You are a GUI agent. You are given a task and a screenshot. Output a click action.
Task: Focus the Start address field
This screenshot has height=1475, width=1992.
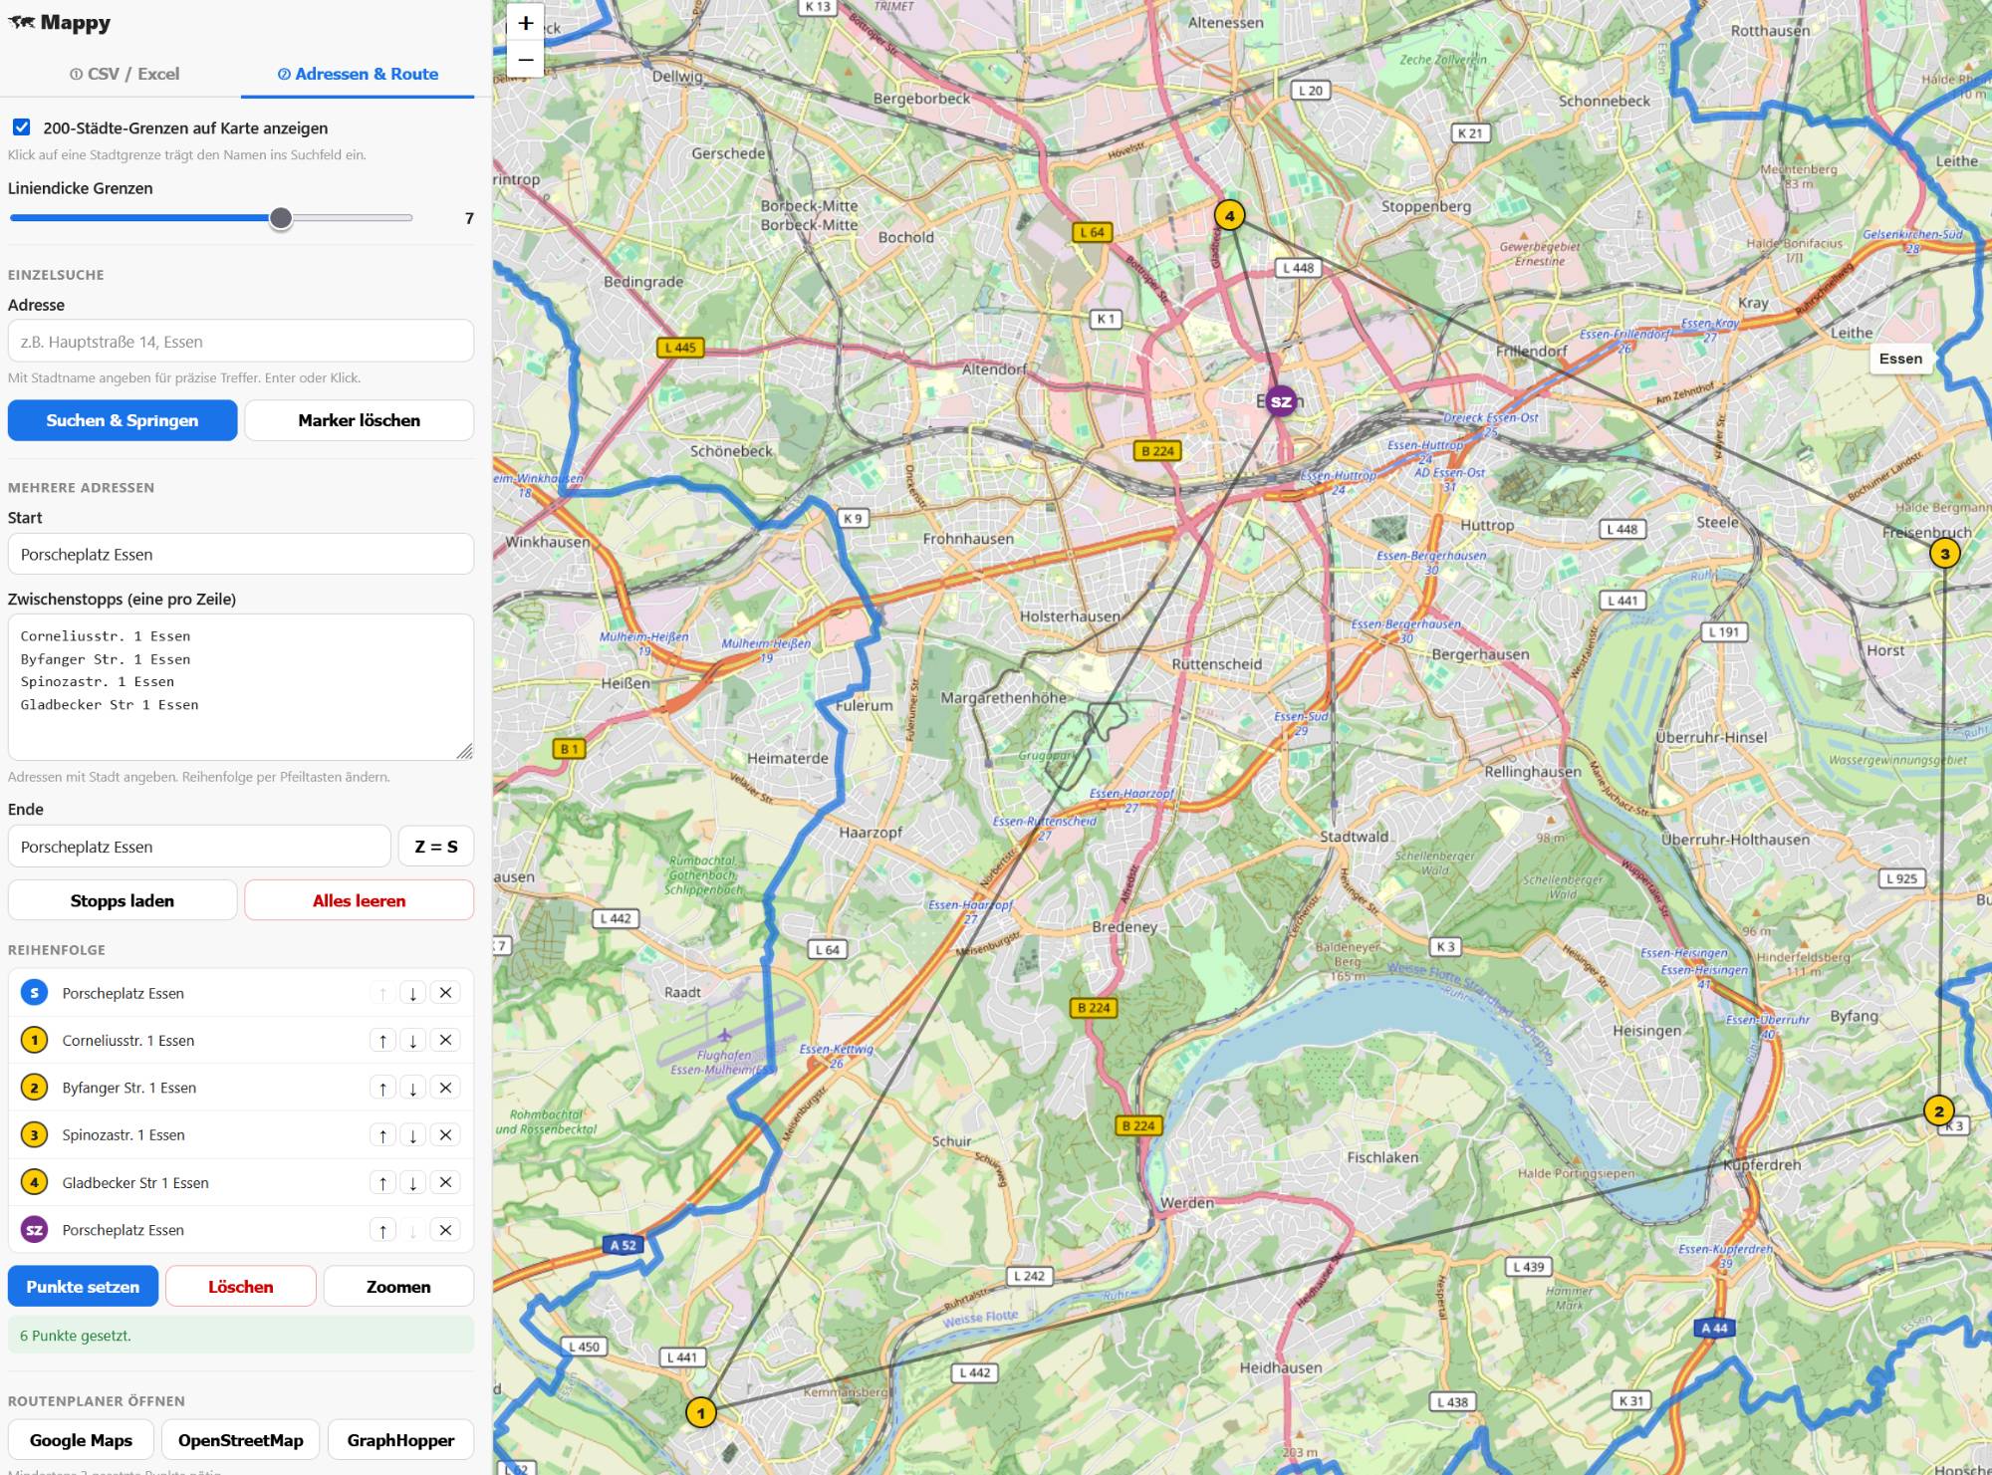(241, 554)
